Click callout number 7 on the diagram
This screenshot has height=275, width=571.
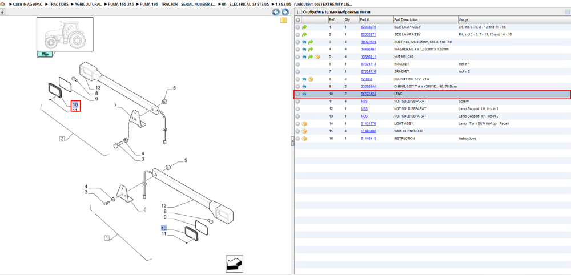click(x=115, y=106)
